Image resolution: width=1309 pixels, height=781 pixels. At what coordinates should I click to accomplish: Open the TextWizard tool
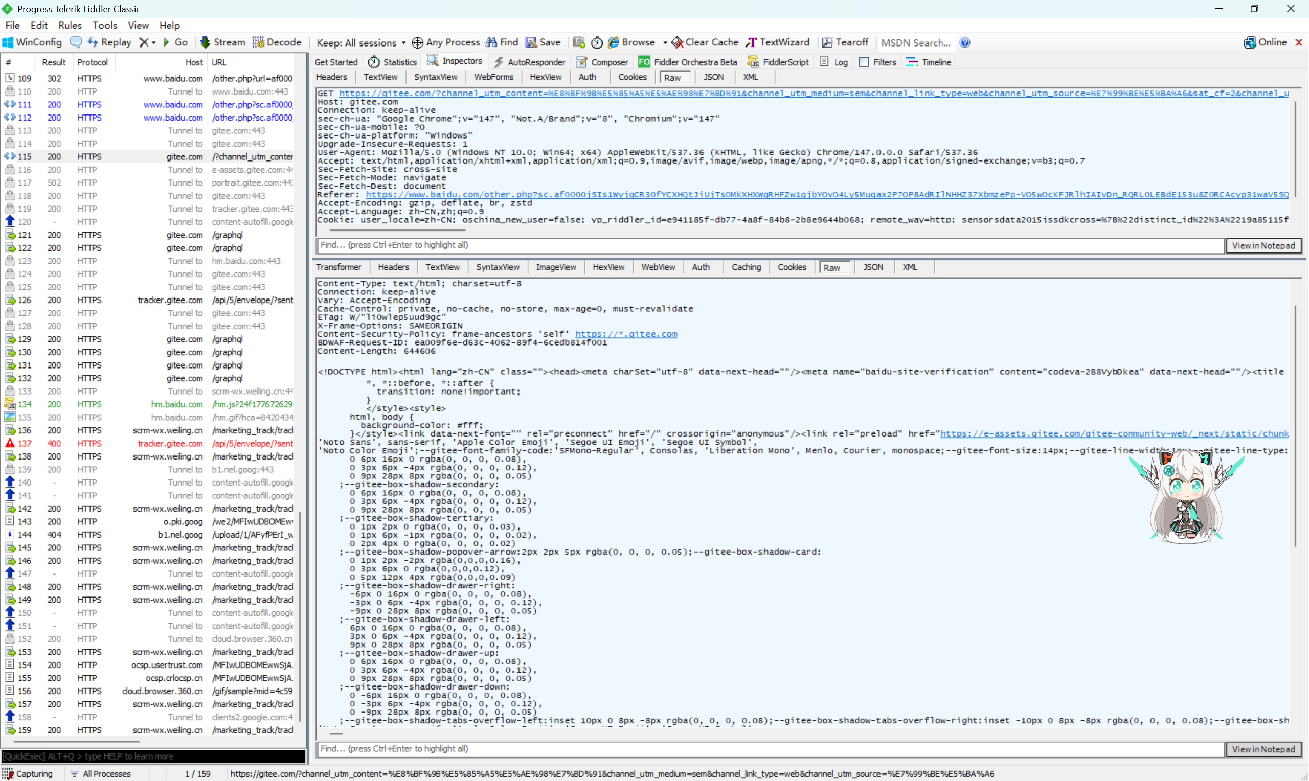point(778,42)
